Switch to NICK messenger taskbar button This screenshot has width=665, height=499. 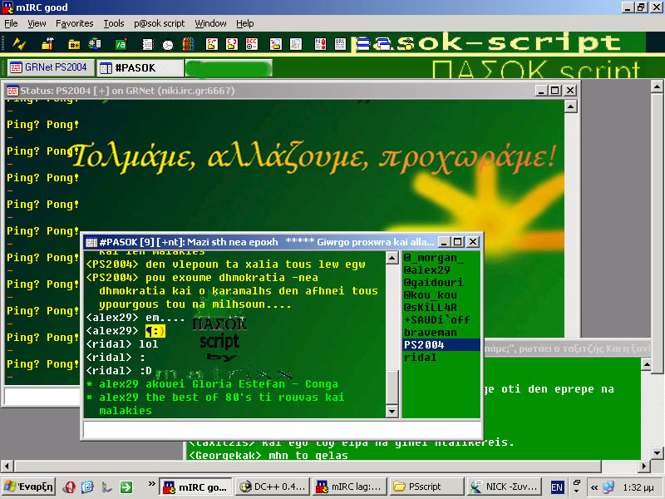pyautogui.click(x=504, y=487)
